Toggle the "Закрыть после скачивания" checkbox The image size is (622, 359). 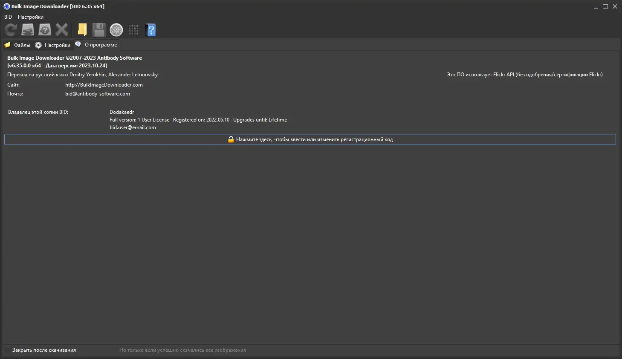(8, 350)
